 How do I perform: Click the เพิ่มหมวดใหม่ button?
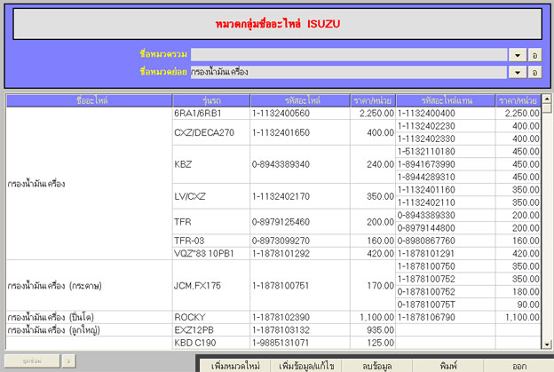coord(235,366)
